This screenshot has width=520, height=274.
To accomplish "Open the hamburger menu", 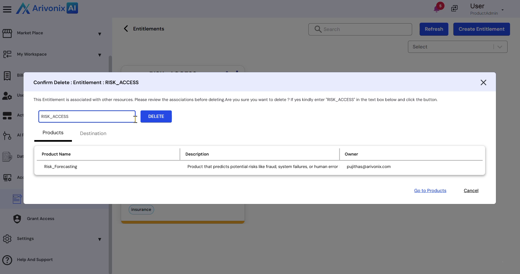I will click(x=7, y=9).
